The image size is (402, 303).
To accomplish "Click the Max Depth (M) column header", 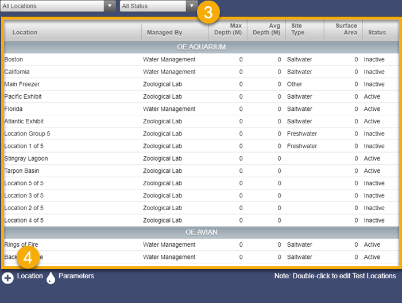I will click(228, 29).
